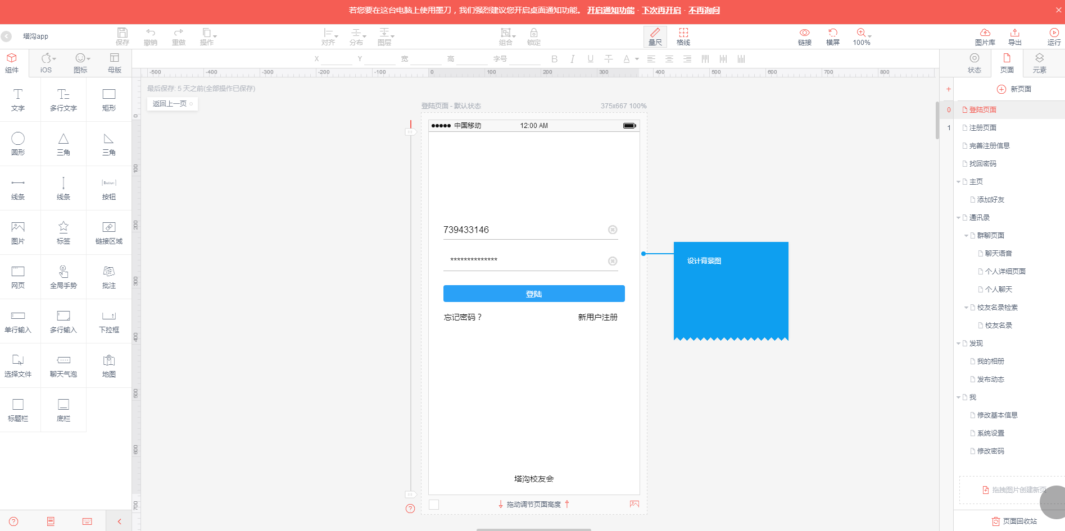Select the 组件 components tab

(12, 63)
